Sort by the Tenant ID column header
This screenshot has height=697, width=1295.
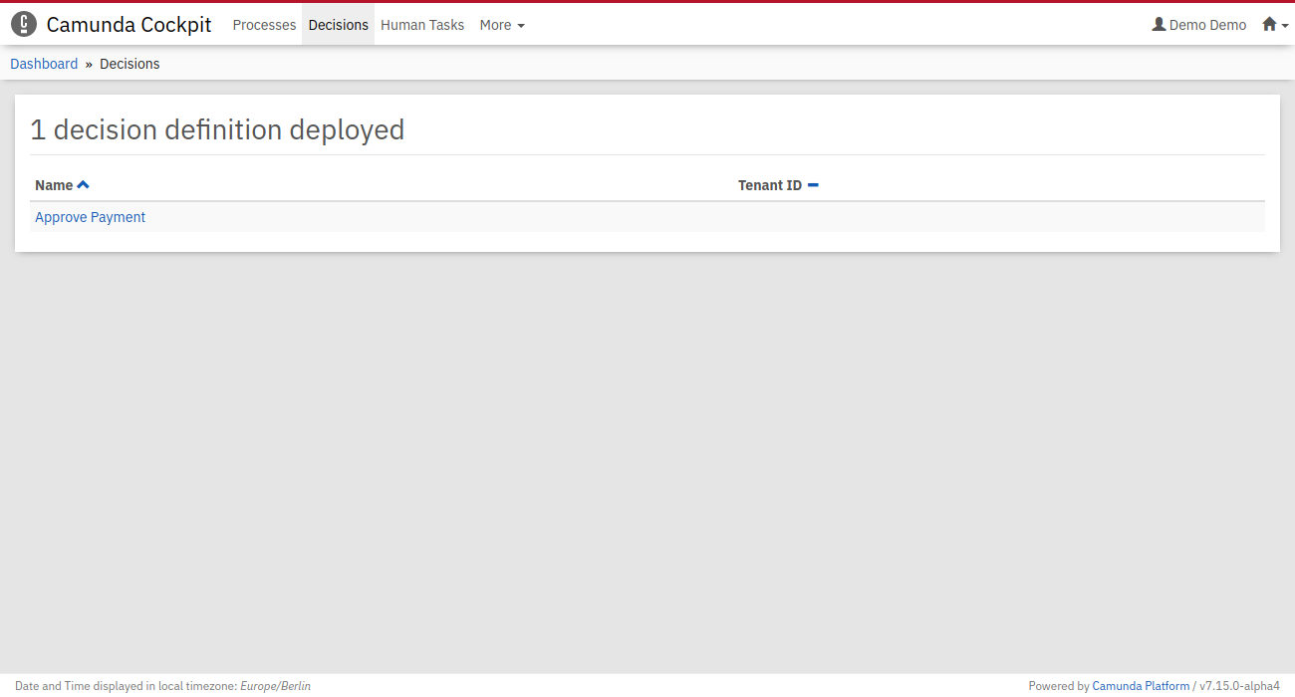click(x=769, y=185)
